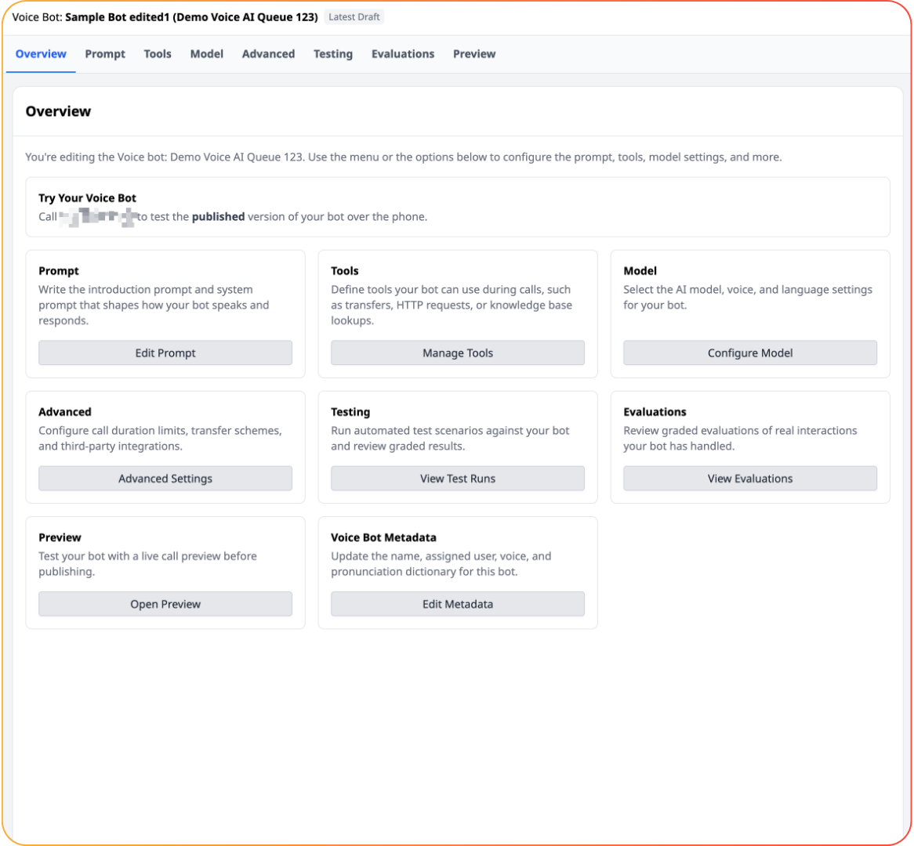Viewport: 914px width, 846px height.
Task: Open the Tools tab
Action: [x=158, y=54]
